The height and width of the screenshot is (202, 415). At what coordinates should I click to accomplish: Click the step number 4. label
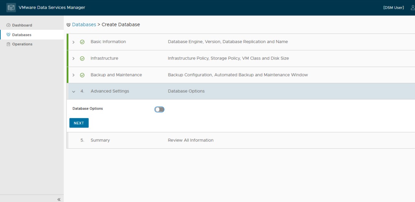point(82,91)
